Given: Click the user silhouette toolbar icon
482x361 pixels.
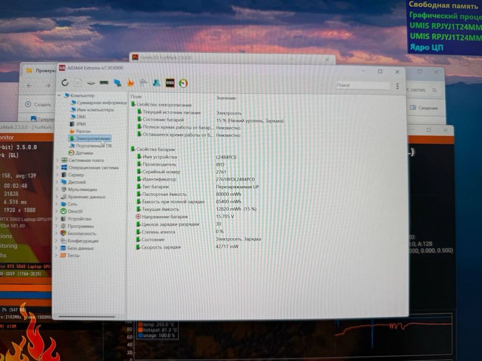Looking at the screenshot, I should (x=157, y=83).
